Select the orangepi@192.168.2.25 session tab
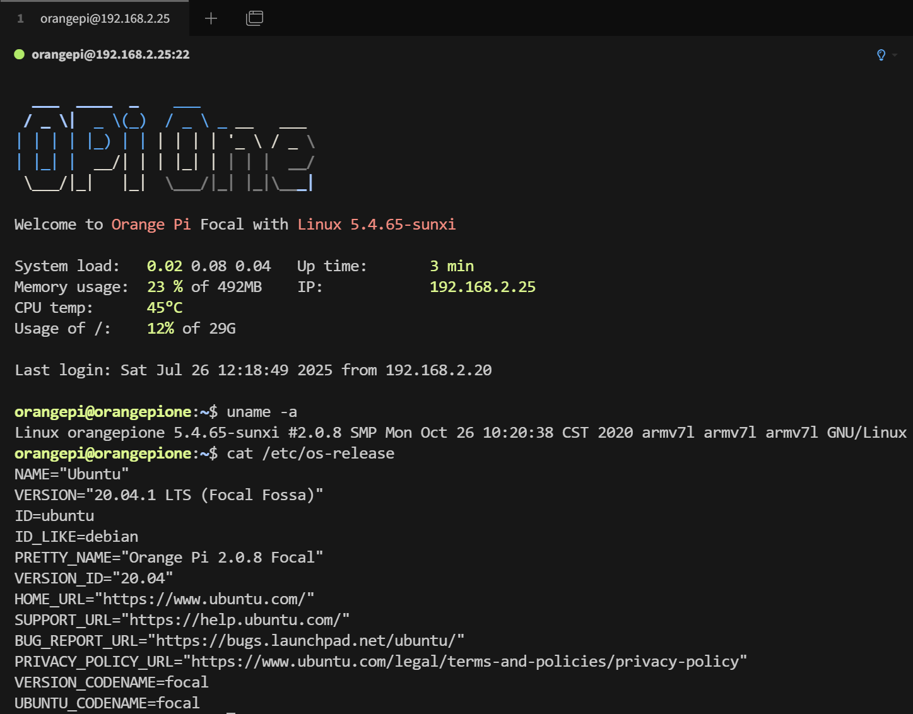This screenshot has width=913, height=714. [x=95, y=18]
